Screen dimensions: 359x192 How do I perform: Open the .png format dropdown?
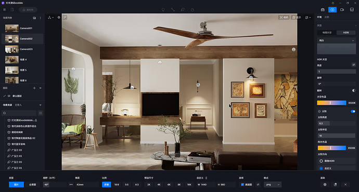273,184
